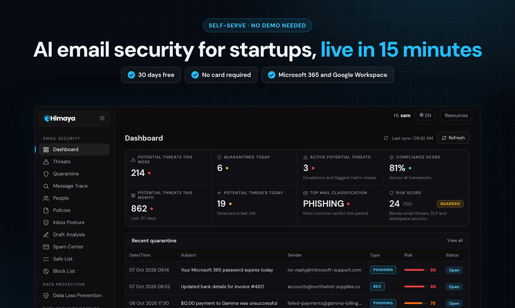The height and width of the screenshot is (308, 515).
Task: Click the 30 days free badge
Action: [x=151, y=75]
